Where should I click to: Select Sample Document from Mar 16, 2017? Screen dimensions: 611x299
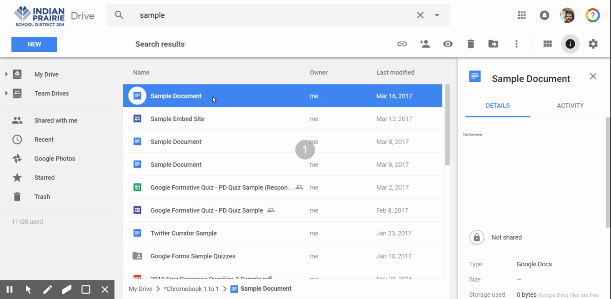tap(282, 96)
